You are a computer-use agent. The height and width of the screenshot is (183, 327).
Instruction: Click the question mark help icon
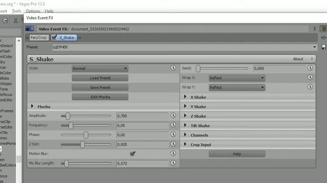pos(312,59)
